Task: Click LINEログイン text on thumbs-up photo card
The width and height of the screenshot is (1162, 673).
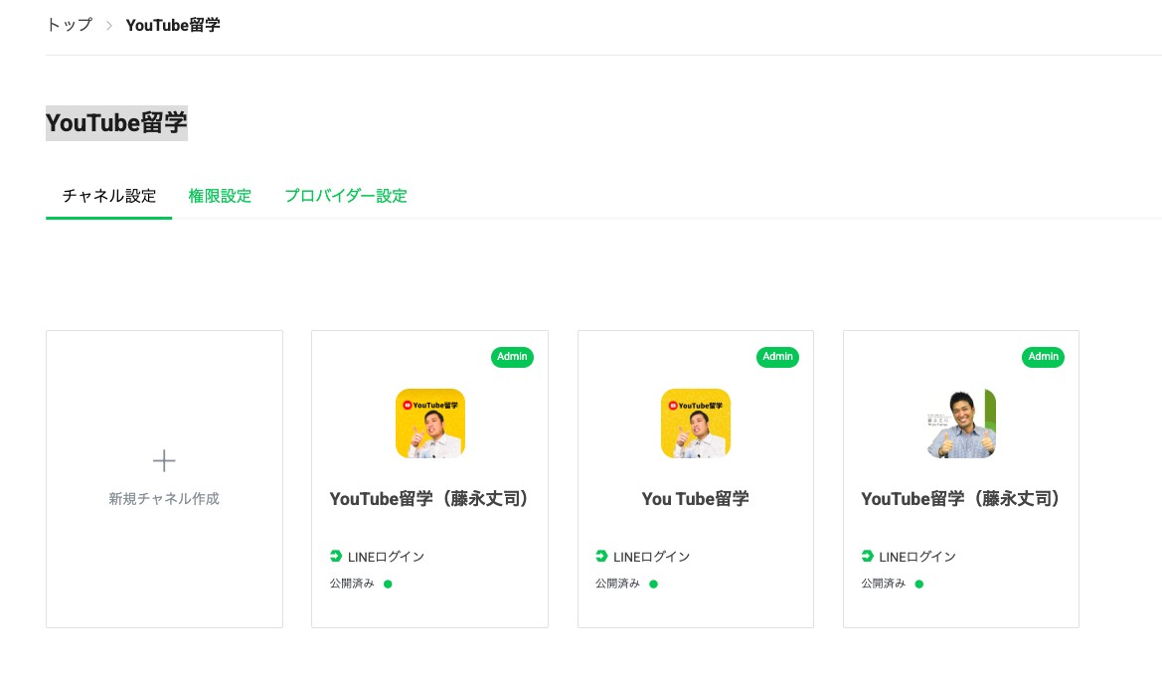Action: (x=917, y=557)
